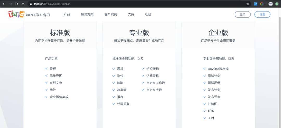This screenshot has width=281, height=128.
Task: Click the tapd.cn address bar URL
Action: point(52,4)
